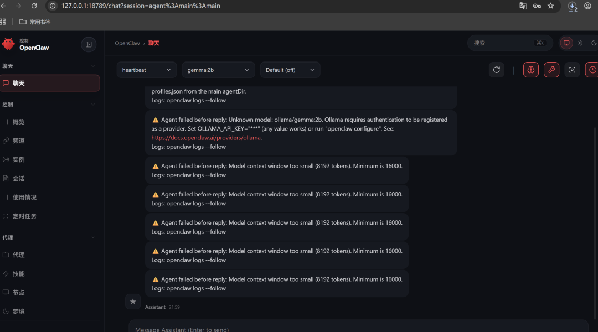
Task: Open the 频道 channels page
Action: pyautogui.click(x=50, y=141)
